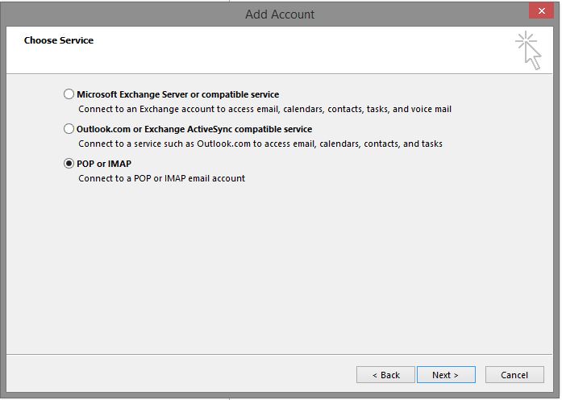The image size is (562, 400).
Task: Click the sparkle cursor wizard icon
Action: (528, 50)
